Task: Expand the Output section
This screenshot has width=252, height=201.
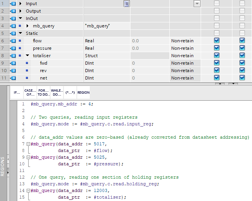Action: [20, 11]
